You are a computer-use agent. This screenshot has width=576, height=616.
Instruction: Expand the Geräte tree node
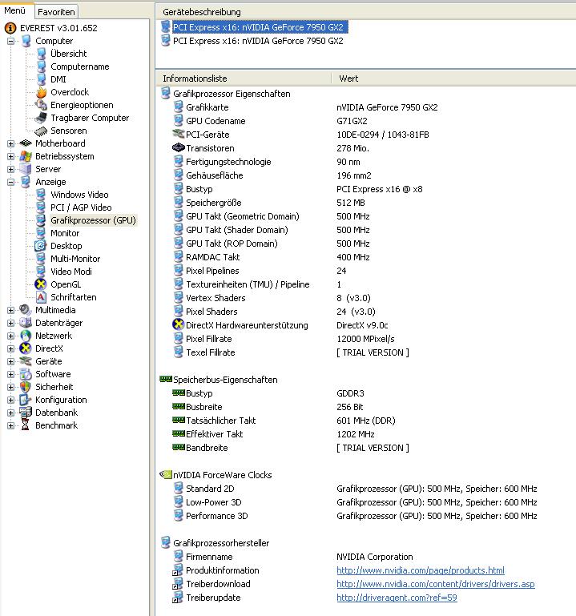10,361
